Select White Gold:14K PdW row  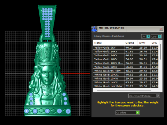pos(126,86)
